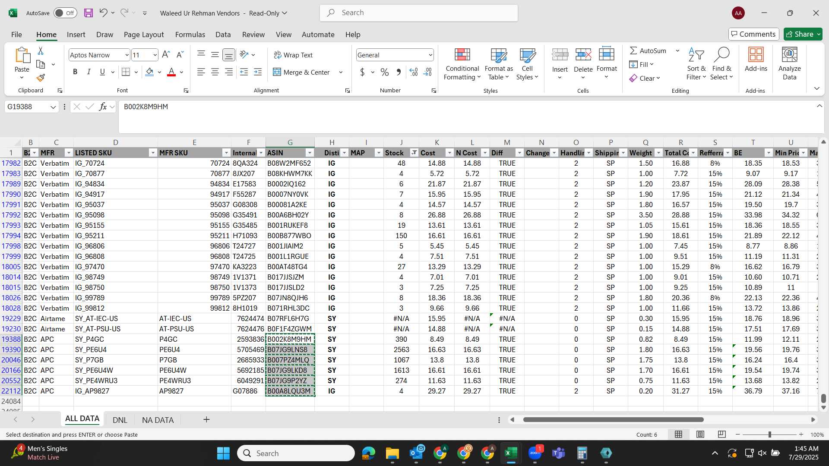Open Sort & Filter options

point(696,64)
